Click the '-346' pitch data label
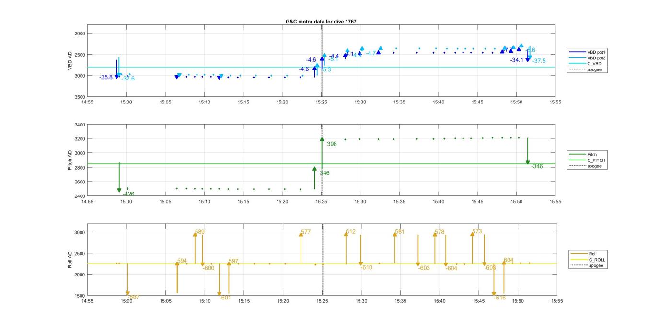671x332 pixels. coord(537,166)
